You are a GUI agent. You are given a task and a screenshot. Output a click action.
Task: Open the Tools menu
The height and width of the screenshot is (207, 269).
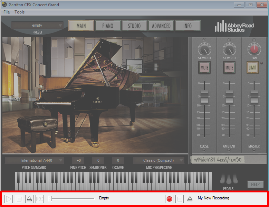coord(19,12)
